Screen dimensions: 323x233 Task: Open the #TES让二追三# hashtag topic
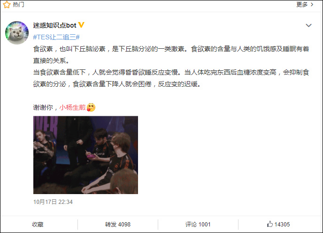point(56,37)
